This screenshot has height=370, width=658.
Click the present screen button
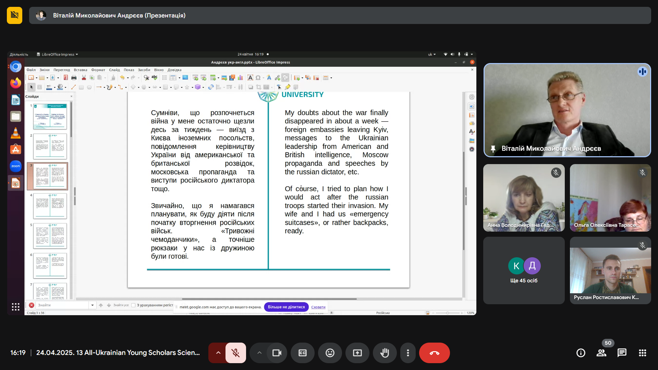click(357, 353)
